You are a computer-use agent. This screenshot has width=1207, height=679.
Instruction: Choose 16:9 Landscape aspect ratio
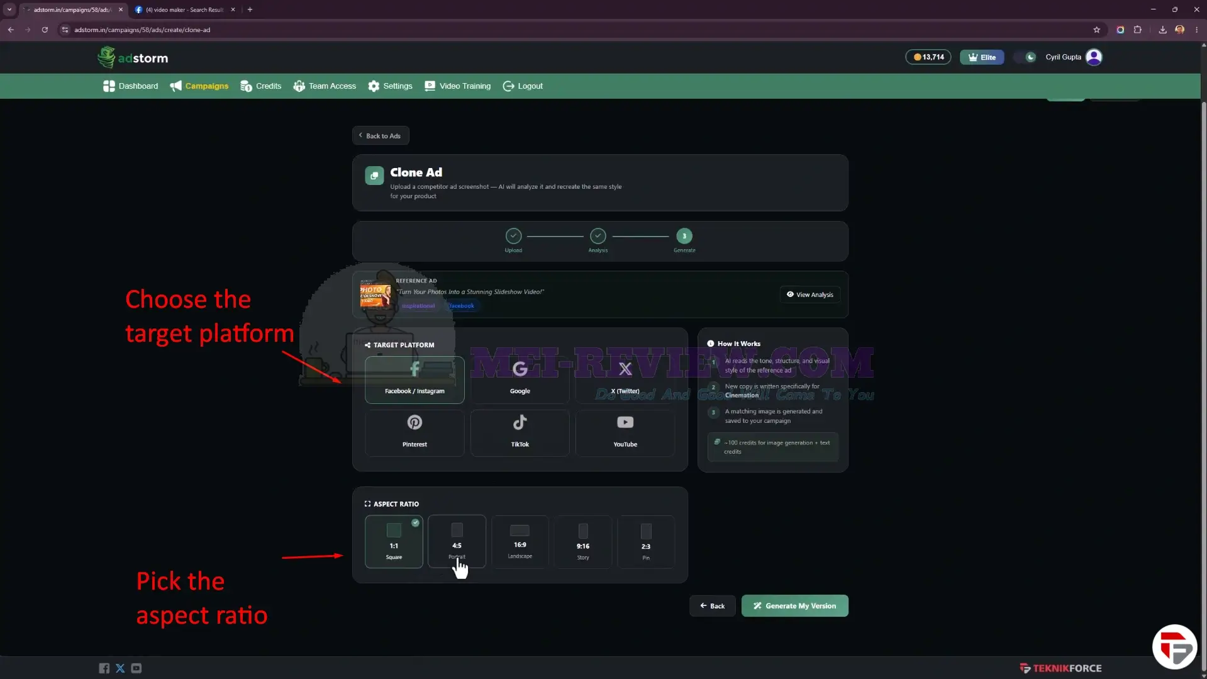(520, 541)
